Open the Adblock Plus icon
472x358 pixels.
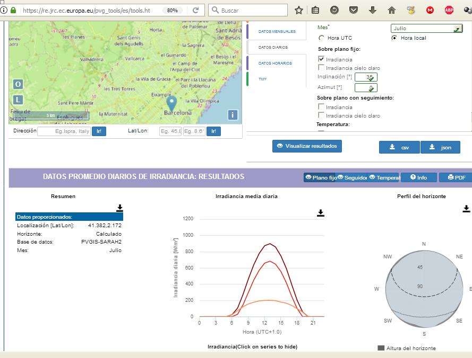[x=449, y=10]
